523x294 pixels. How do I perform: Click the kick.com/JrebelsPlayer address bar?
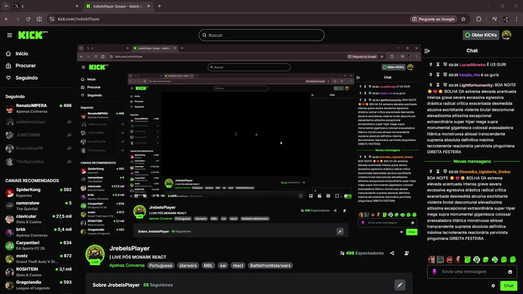(79, 19)
